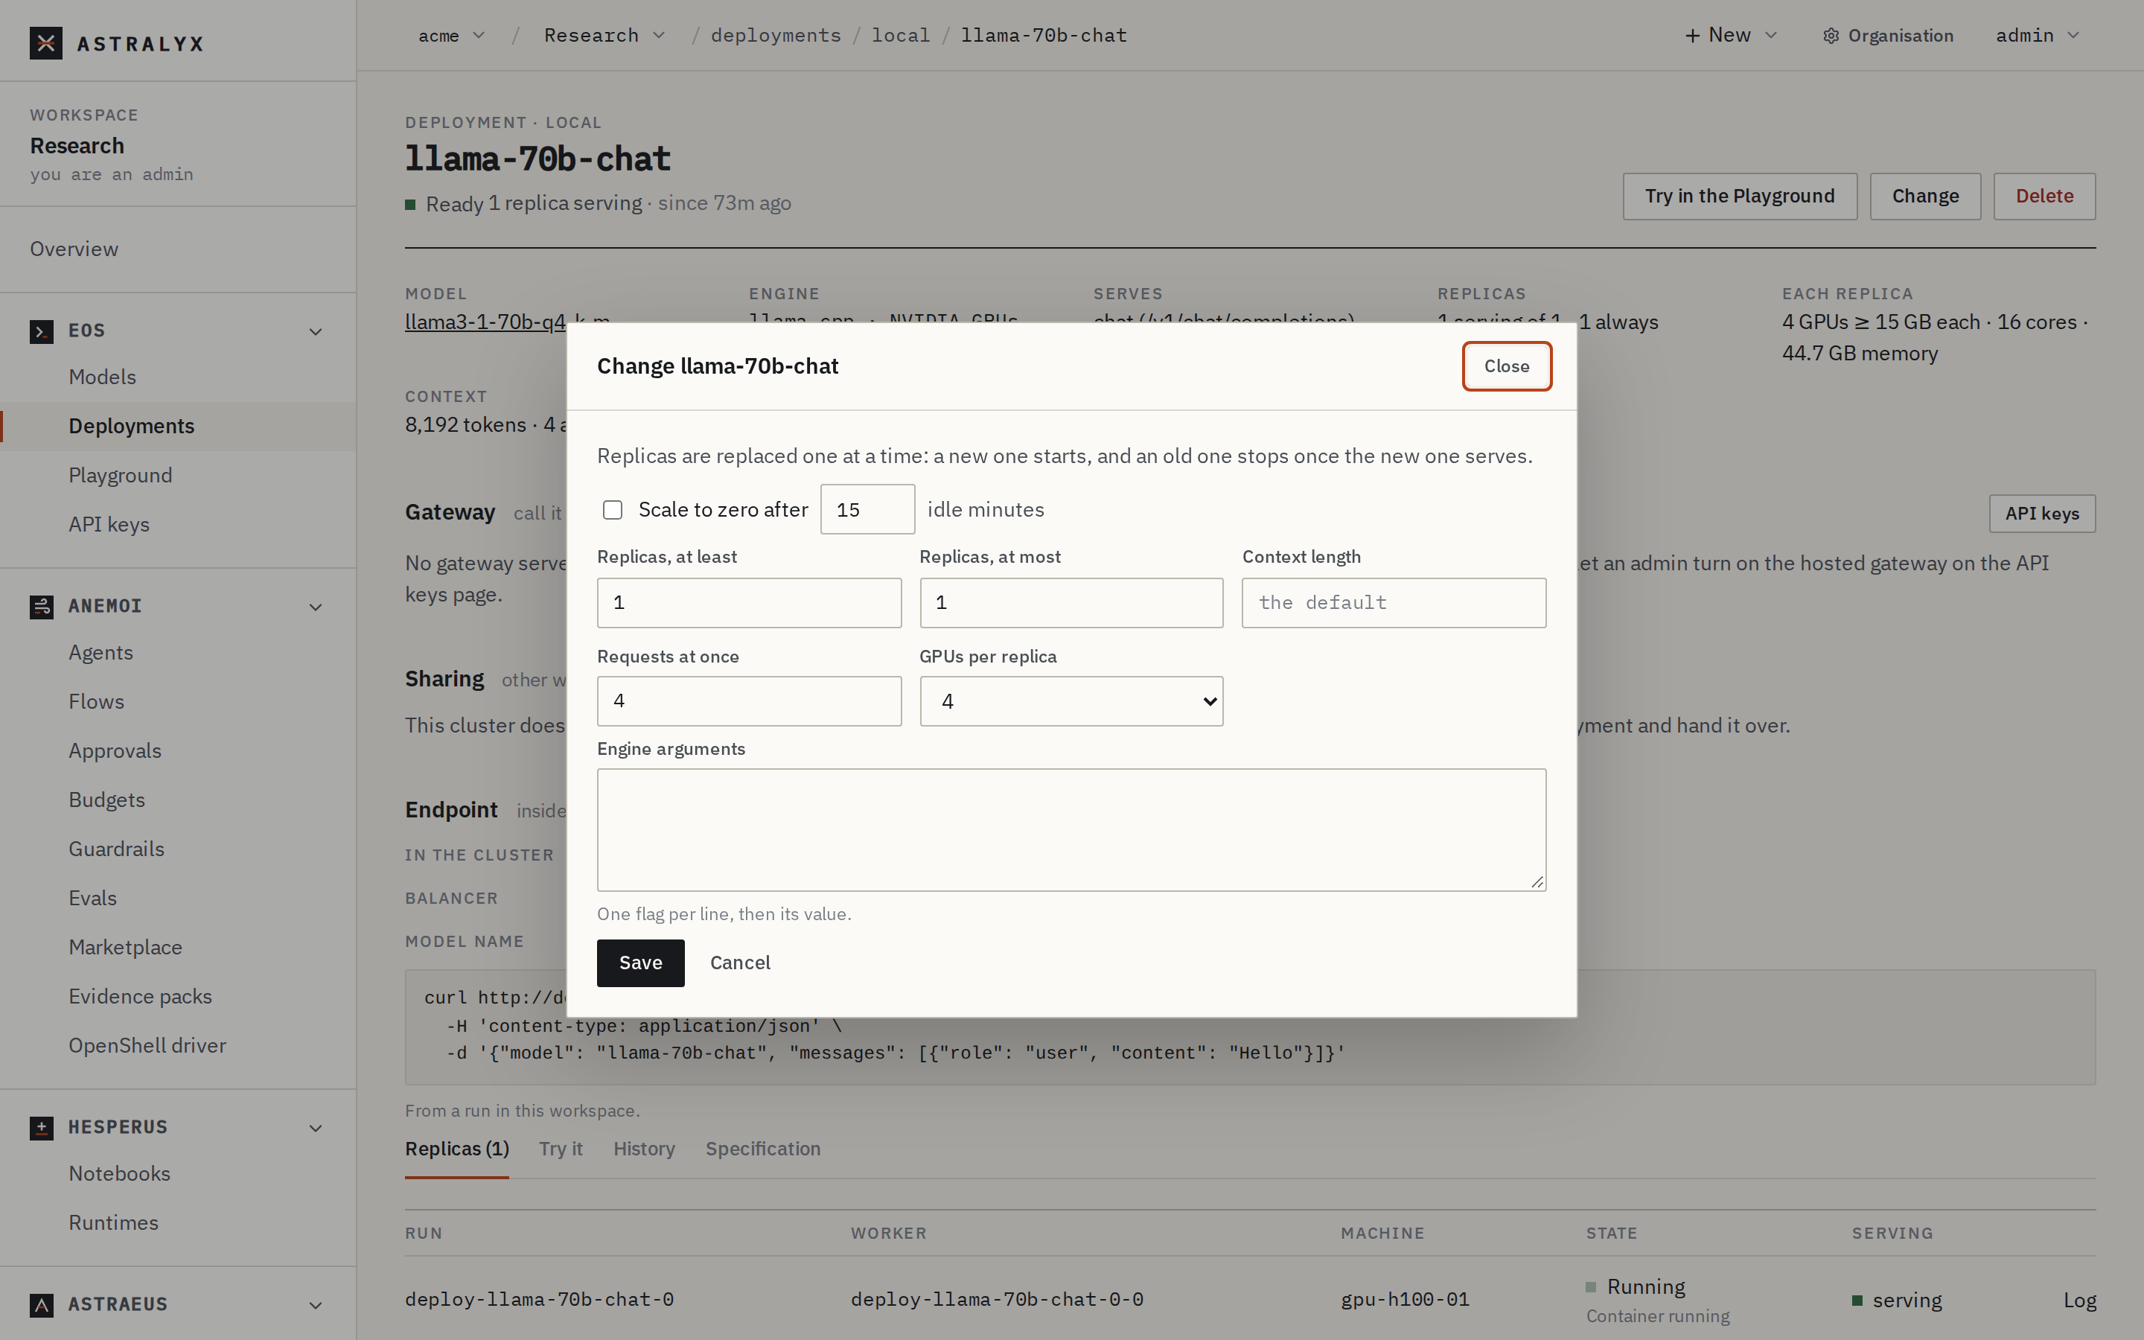Click the Astralyx logo icon
Image resolution: width=2144 pixels, height=1340 pixels.
pos(46,42)
